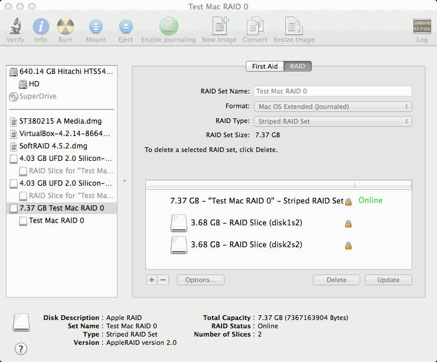Click the Verify microscope icon
The height and width of the screenshot is (362, 437).
(x=15, y=27)
